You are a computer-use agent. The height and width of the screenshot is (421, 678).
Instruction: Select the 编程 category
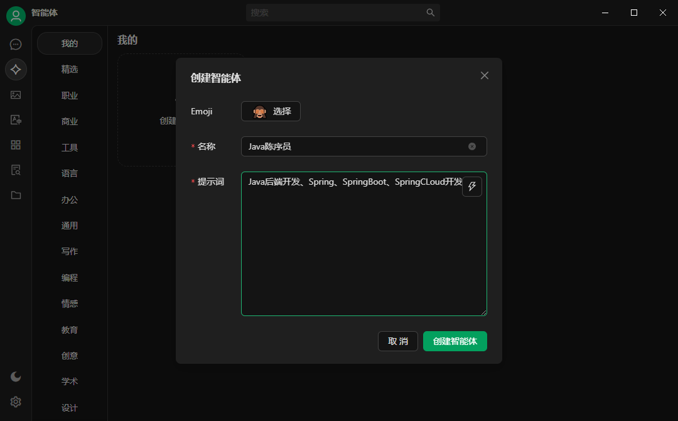(x=70, y=277)
